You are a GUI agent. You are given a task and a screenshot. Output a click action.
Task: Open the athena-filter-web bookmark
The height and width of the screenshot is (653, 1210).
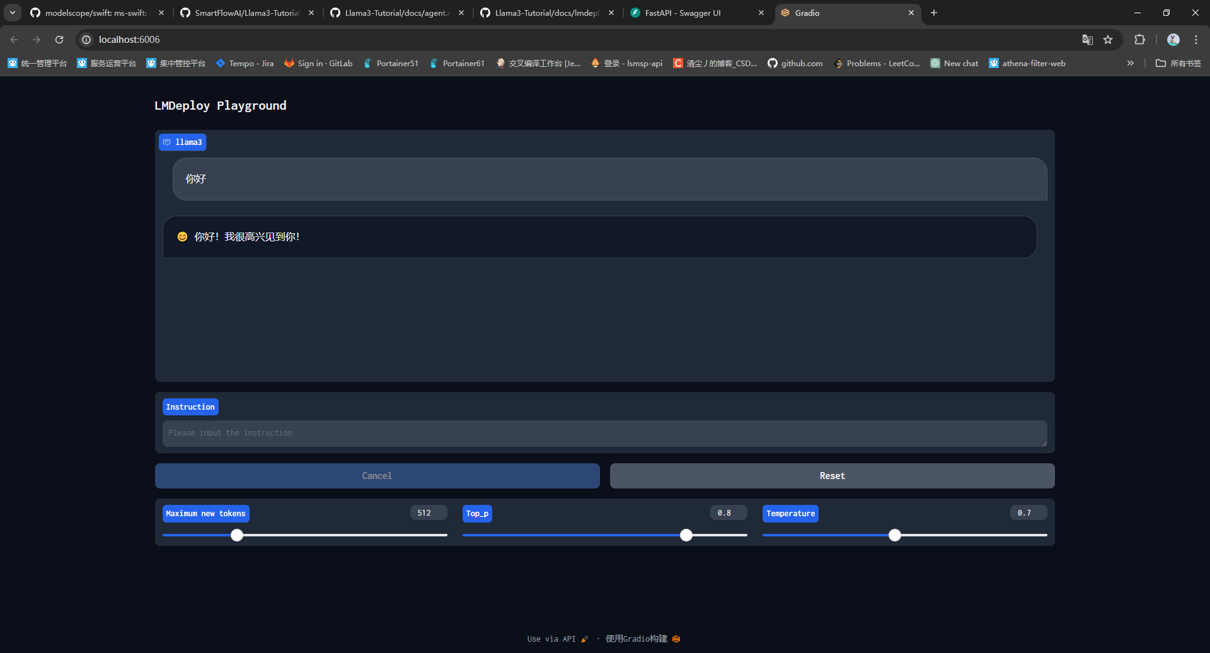click(x=1027, y=63)
